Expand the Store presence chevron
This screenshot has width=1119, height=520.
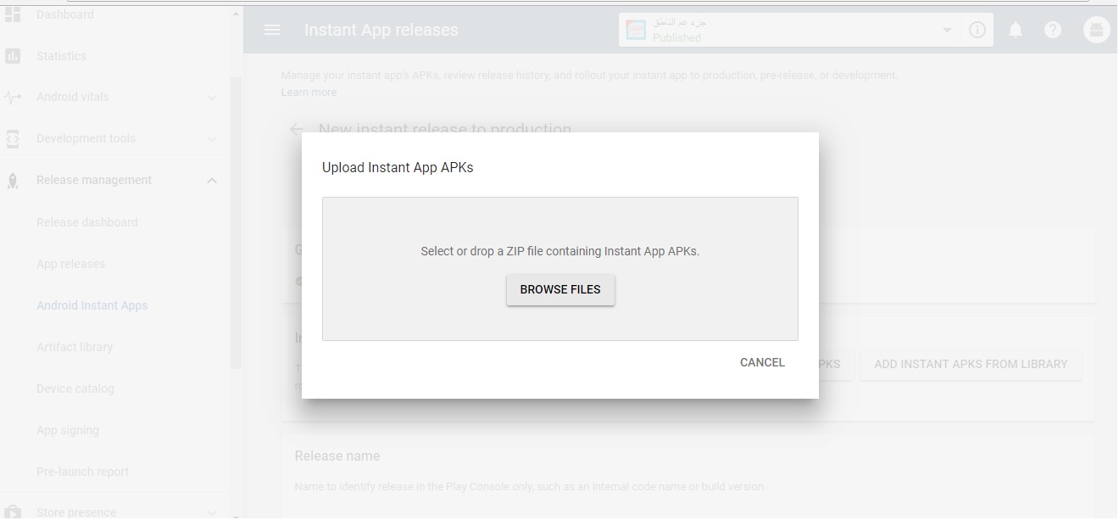click(212, 512)
